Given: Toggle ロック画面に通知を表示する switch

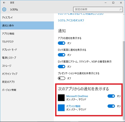Looking at the screenshot, I should click(62, 55).
